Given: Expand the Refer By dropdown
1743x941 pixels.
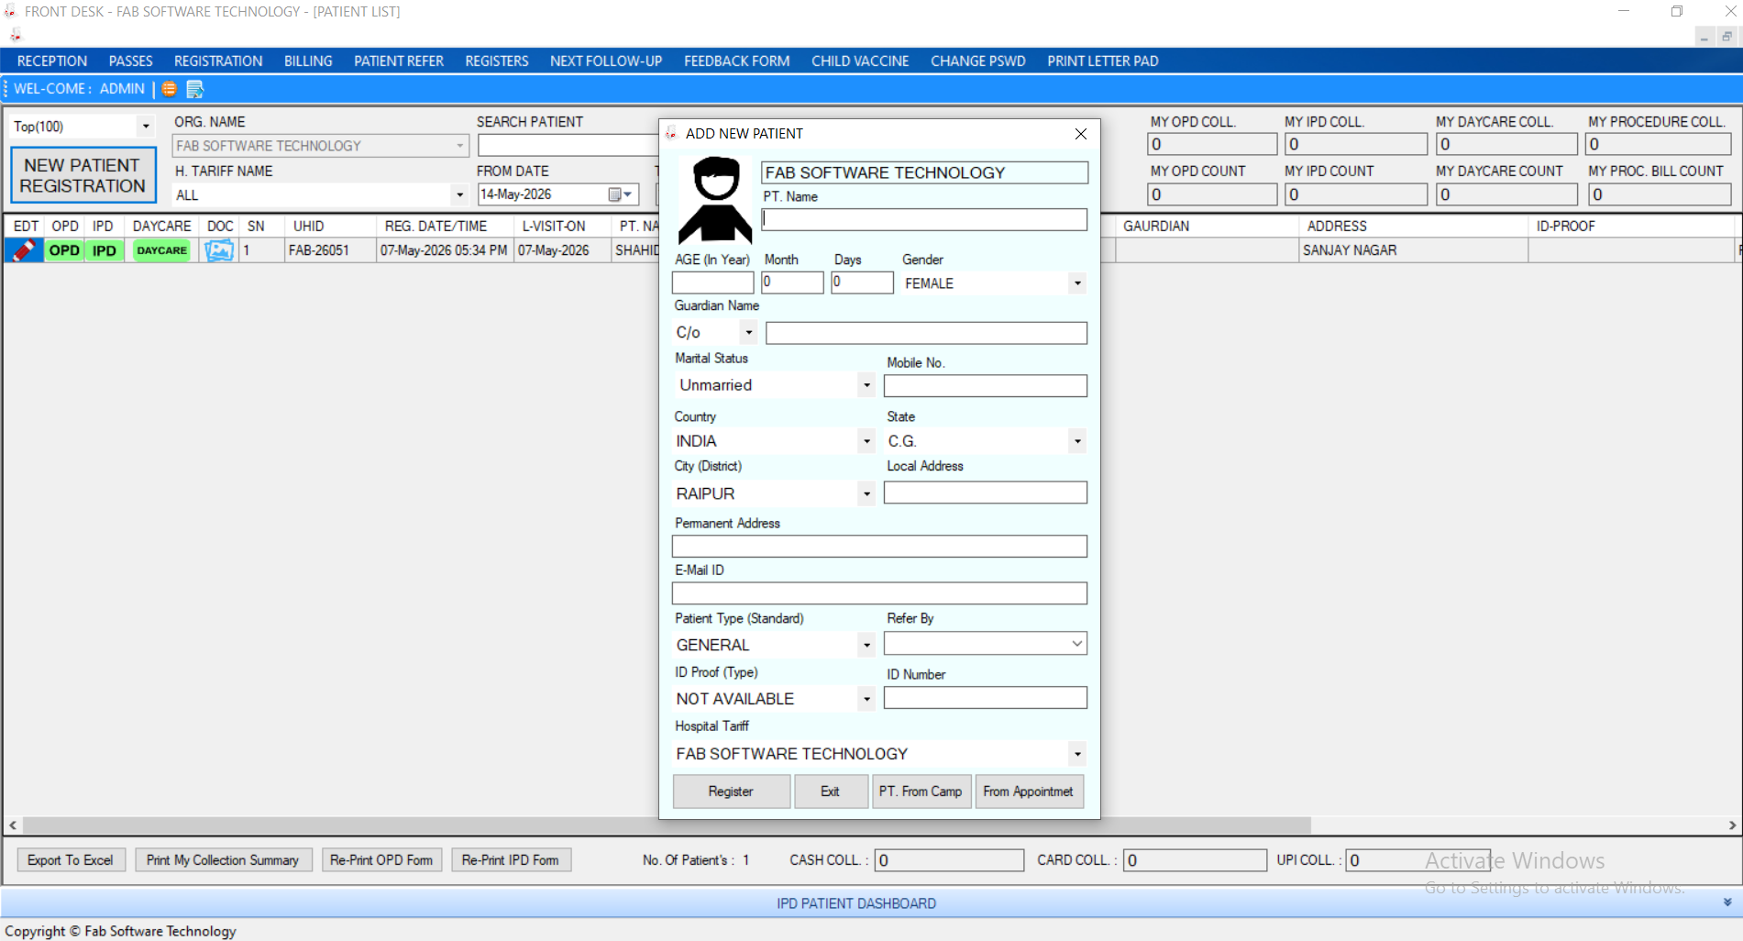Looking at the screenshot, I should [1077, 644].
